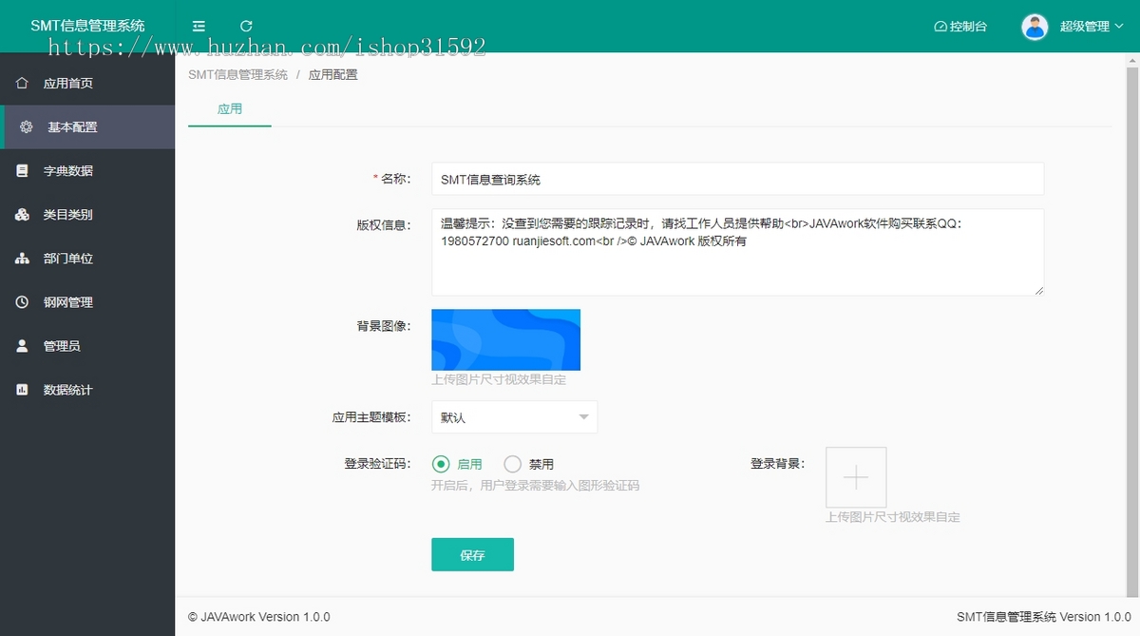Open 字典数据 in the sidebar

tap(87, 171)
